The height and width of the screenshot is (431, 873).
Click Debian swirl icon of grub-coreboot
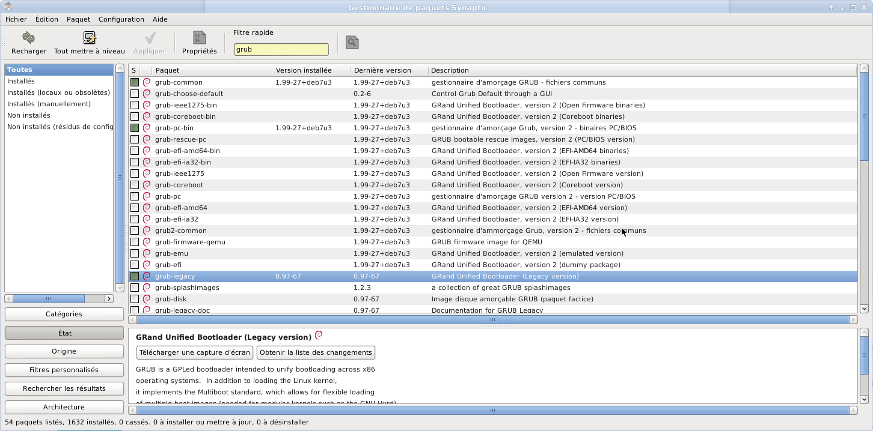coord(147,185)
